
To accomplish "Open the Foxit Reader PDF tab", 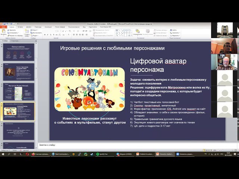I will 106,27.
